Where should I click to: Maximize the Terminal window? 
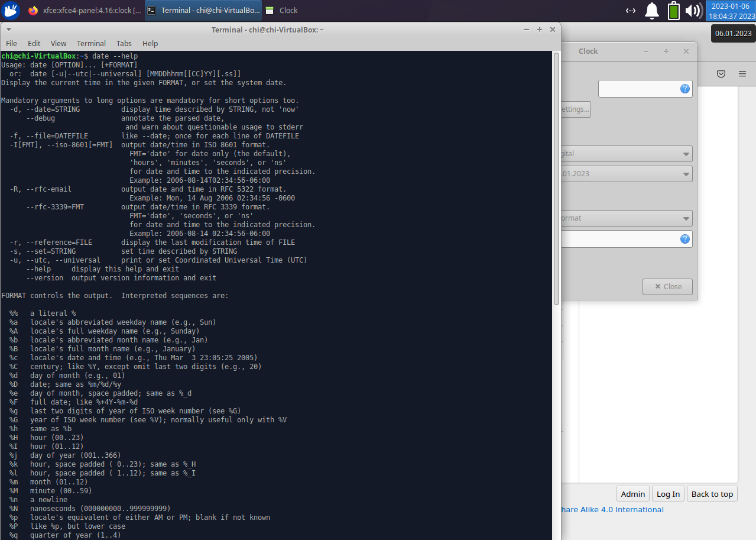click(539, 30)
